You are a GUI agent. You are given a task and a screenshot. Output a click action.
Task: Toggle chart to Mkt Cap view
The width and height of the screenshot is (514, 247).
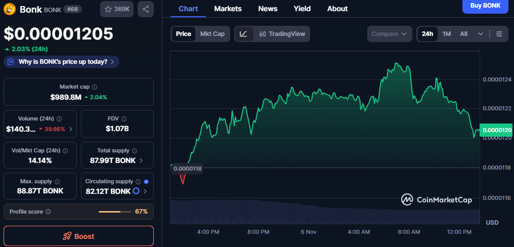pos(212,34)
